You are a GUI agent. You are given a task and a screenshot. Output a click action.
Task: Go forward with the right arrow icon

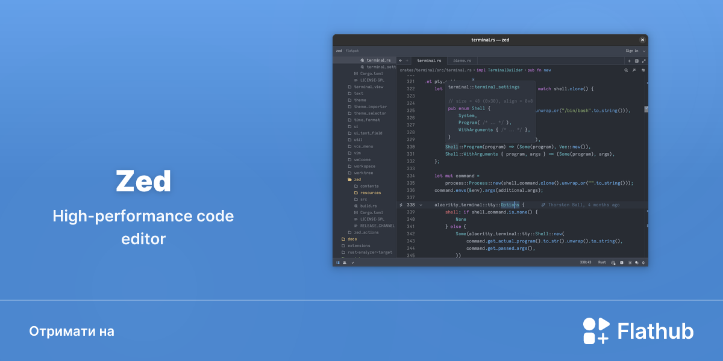[x=407, y=61]
